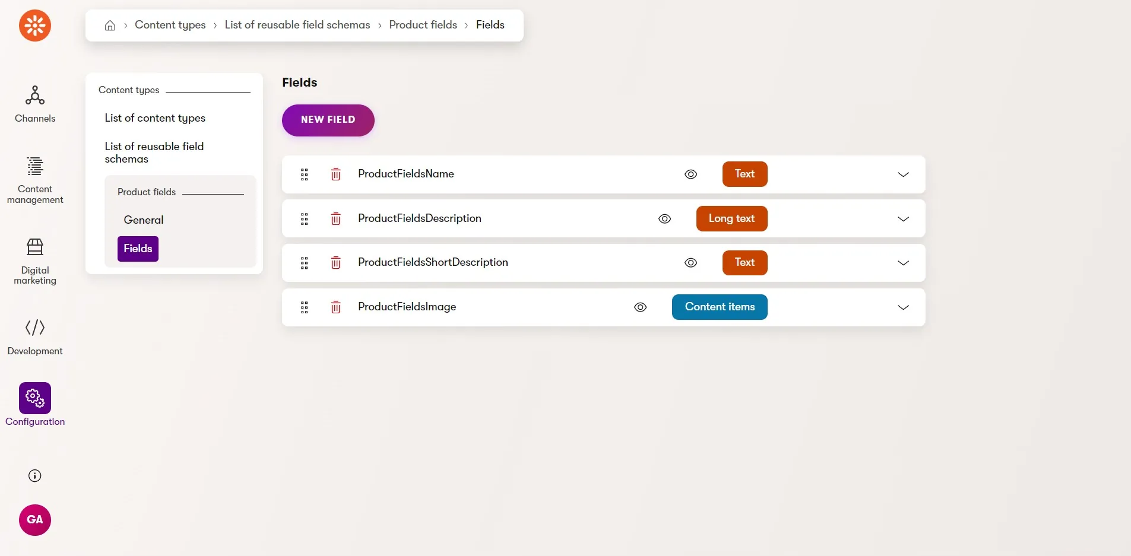Expand the ProductFieldsImage field row

point(903,307)
